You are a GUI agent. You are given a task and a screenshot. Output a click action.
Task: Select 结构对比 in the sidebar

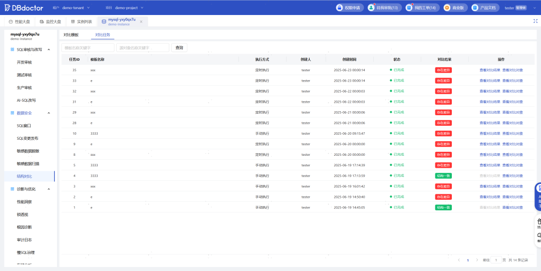tap(24, 176)
